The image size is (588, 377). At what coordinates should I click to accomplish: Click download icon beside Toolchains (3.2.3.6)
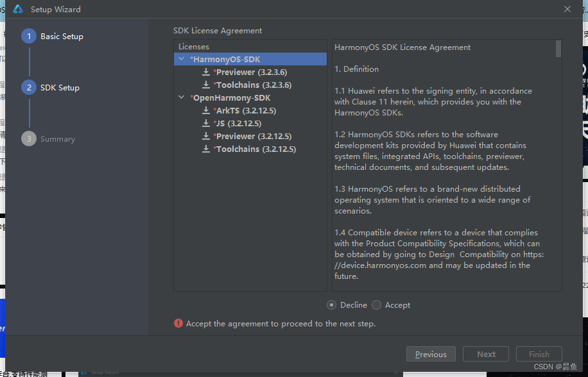tap(206, 85)
